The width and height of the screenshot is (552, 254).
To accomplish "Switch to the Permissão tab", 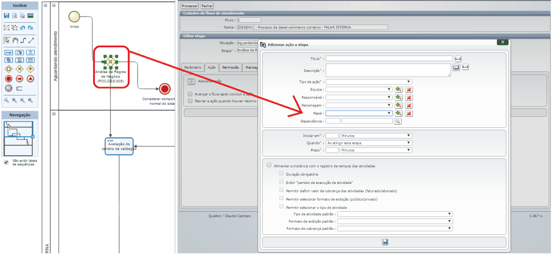I will pyautogui.click(x=230, y=67).
